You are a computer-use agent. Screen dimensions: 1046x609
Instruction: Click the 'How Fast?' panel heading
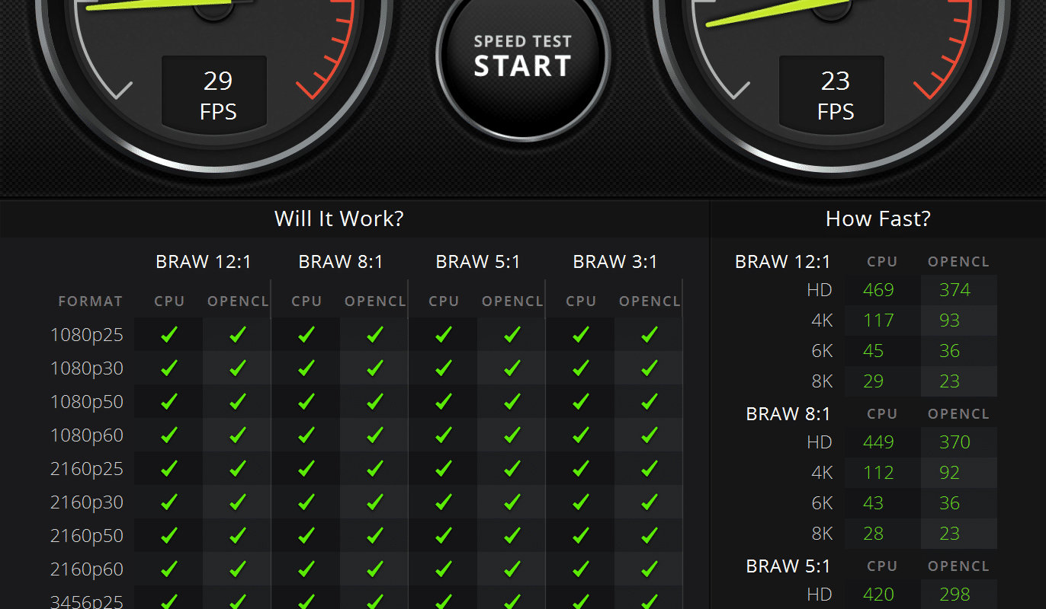tap(878, 219)
